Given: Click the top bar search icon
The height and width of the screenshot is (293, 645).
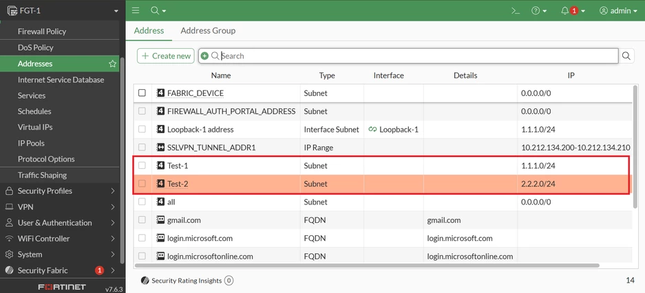Looking at the screenshot, I should coord(155,11).
